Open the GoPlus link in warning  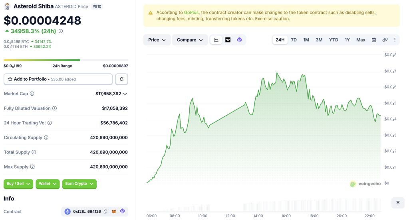tap(191, 13)
